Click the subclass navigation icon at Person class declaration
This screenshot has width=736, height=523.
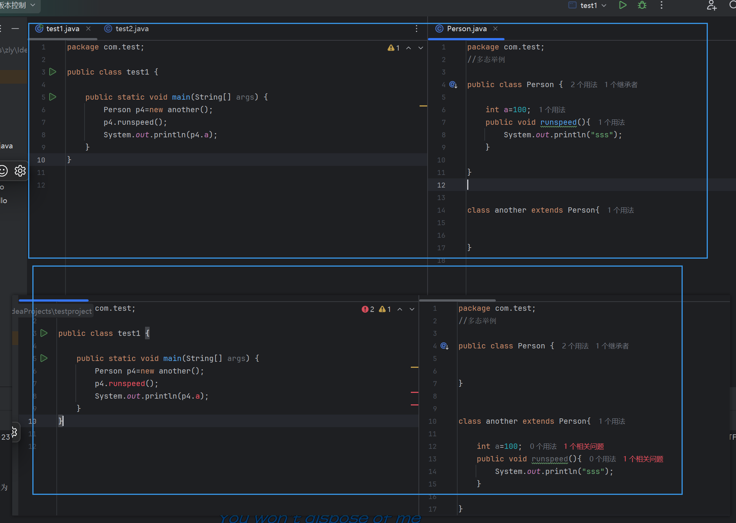453,84
